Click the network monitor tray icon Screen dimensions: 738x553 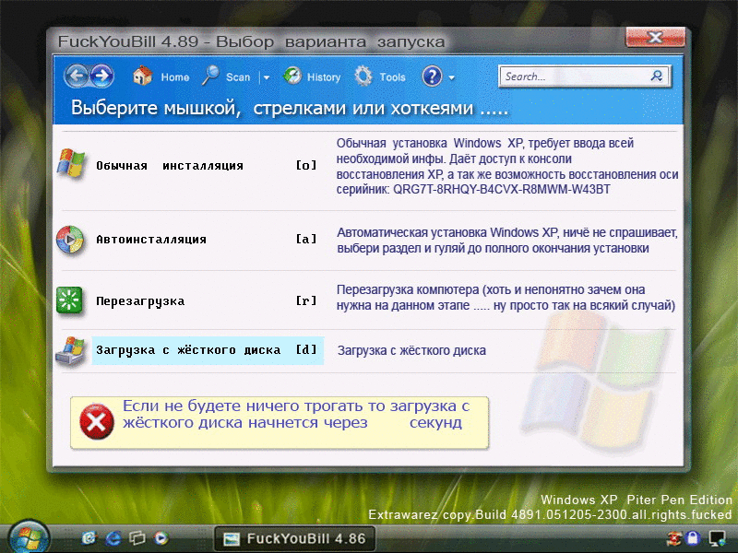tap(718, 538)
